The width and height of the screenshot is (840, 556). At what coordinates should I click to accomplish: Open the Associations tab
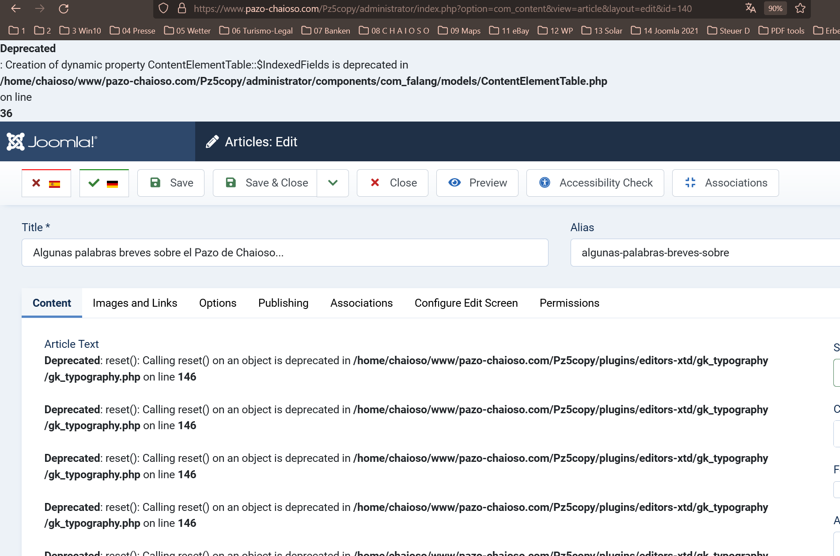[362, 303]
